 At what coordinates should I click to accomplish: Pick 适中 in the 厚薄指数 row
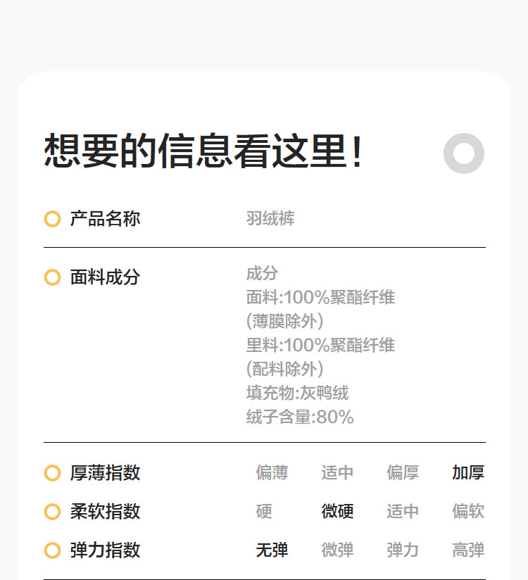click(x=337, y=473)
